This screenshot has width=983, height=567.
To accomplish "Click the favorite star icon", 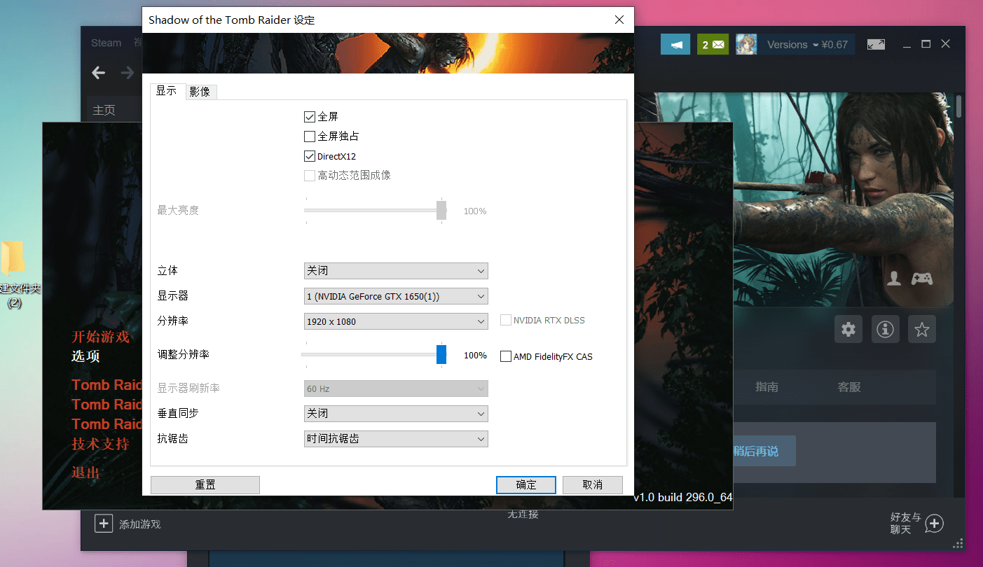I will [921, 329].
